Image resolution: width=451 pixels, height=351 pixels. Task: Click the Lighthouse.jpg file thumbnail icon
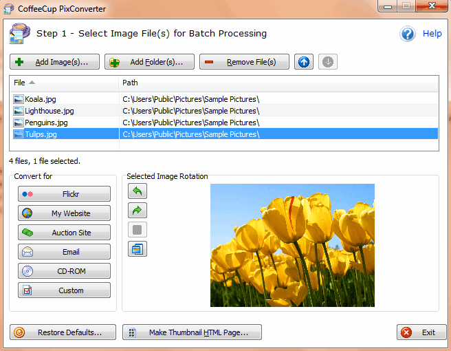pos(19,111)
